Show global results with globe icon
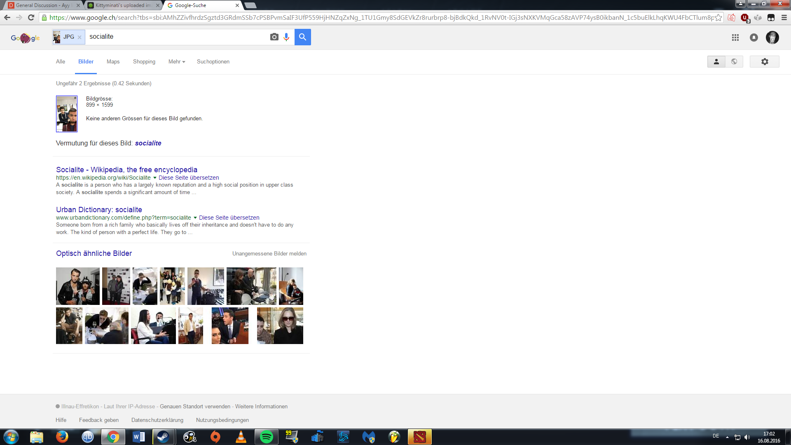The width and height of the screenshot is (791, 445). [734, 61]
